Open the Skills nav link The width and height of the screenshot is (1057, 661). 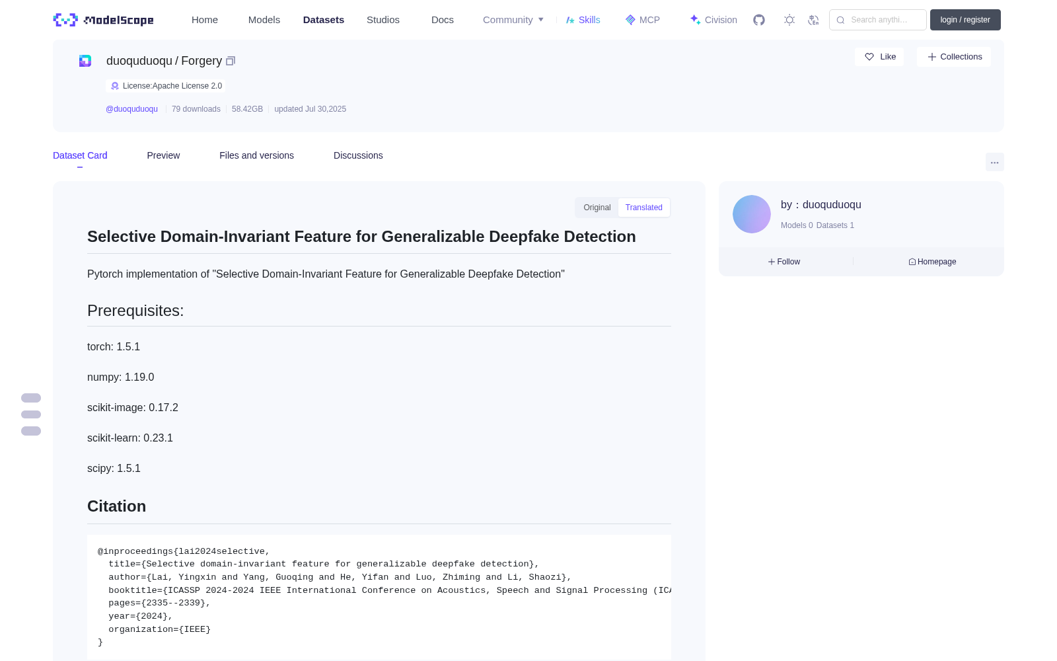point(583,20)
